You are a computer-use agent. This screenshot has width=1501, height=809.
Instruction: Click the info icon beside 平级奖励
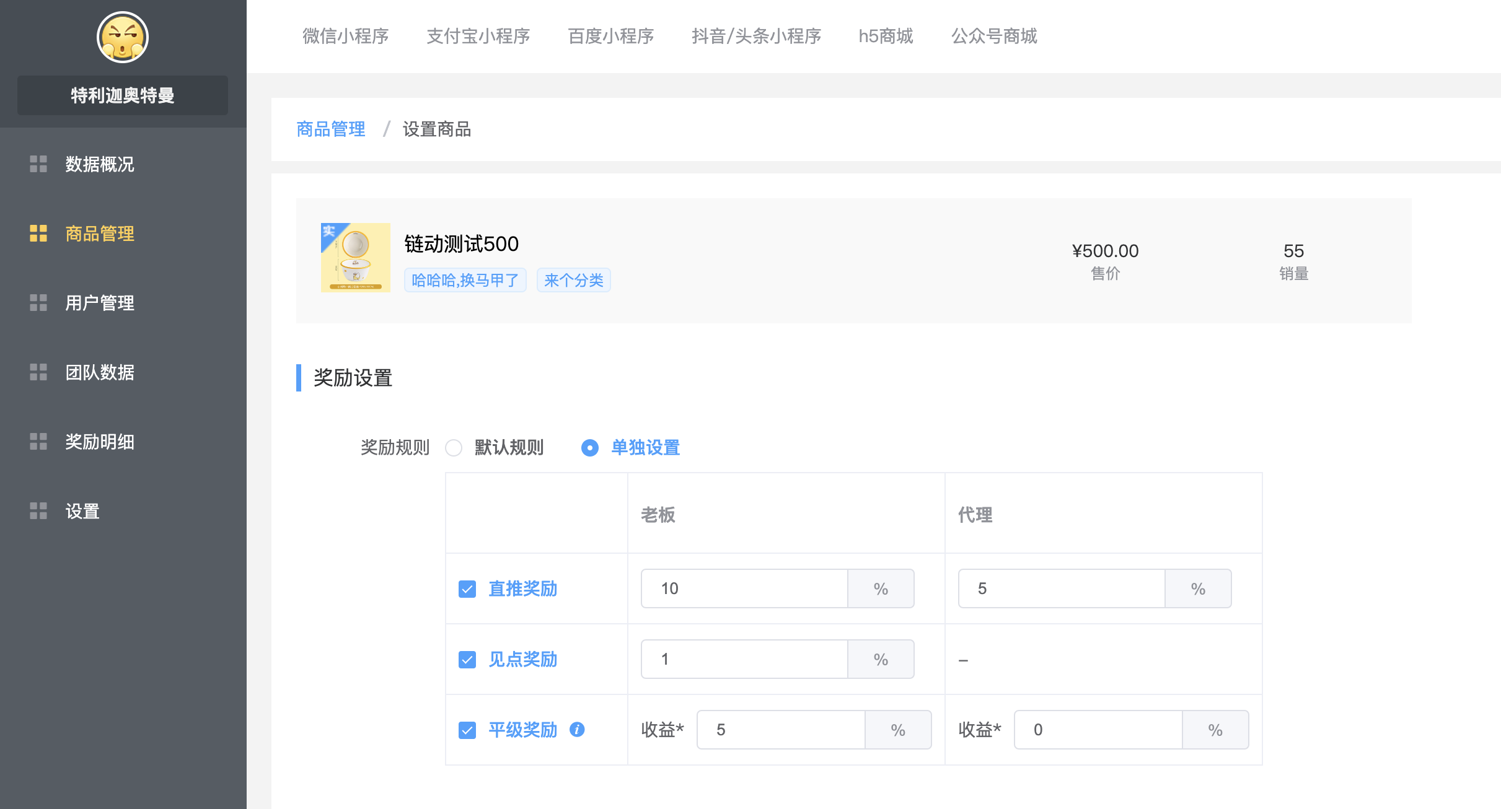tap(577, 729)
